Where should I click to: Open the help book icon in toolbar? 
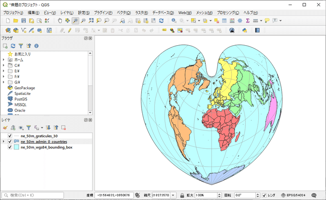click(258, 31)
